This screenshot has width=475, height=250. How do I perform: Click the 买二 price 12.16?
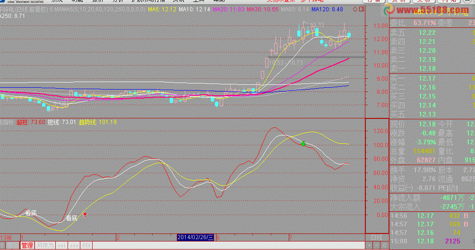point(427,88)
